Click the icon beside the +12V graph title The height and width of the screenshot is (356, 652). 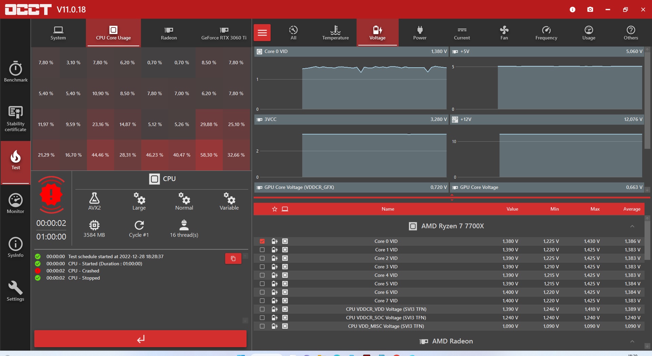pyautogui.click(x=455, y=119)
